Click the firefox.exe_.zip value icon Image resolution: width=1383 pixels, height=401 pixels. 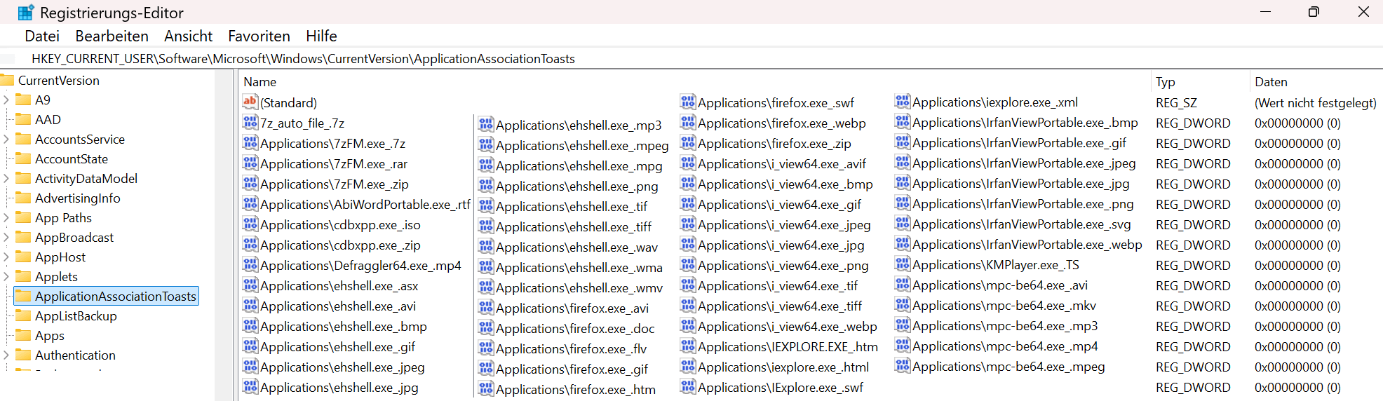tap(688, 142)
